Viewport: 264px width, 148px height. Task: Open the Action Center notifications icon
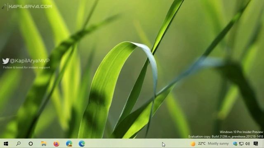[256, 143]
